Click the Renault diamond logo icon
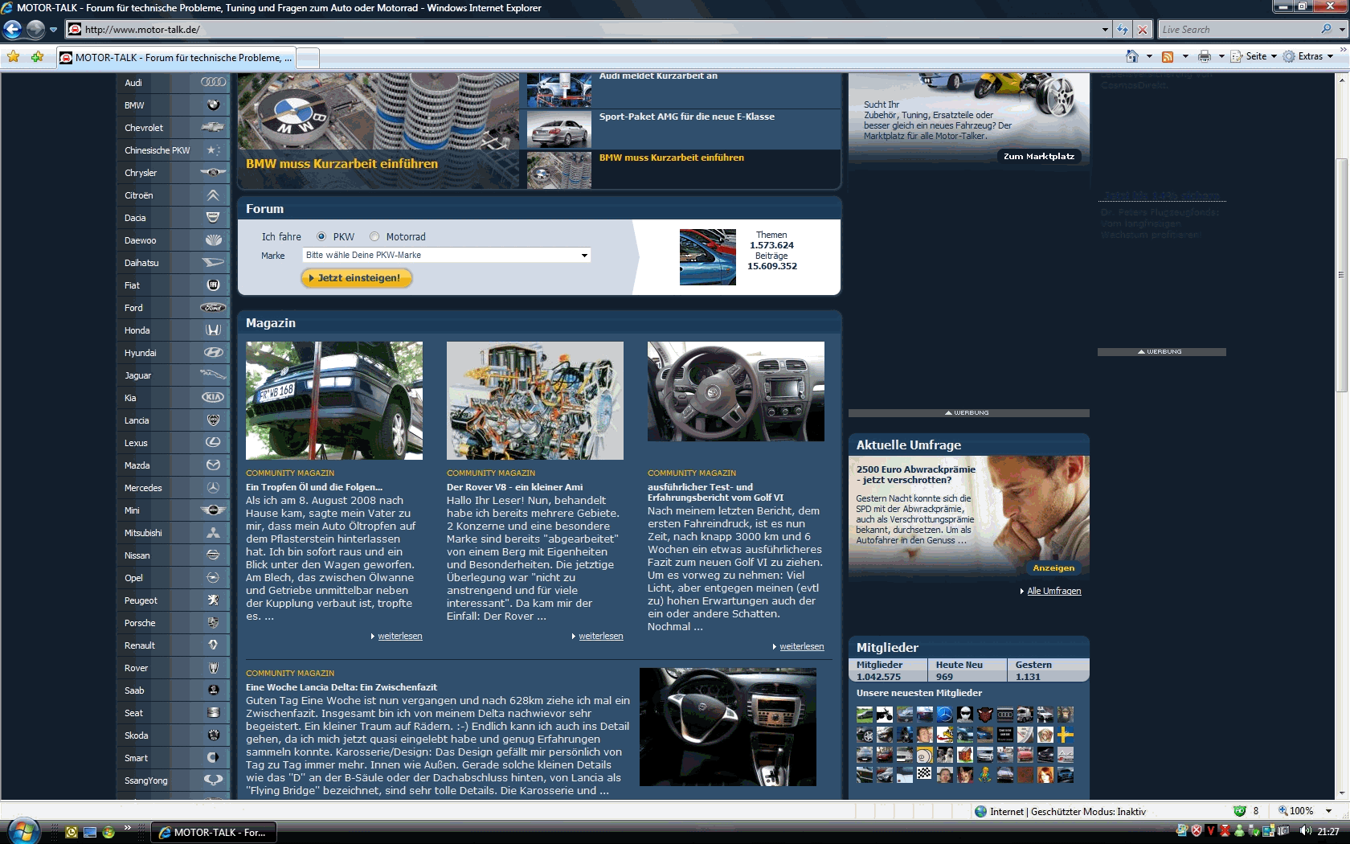The width and height of the screenshot is (1350, 844). click(x=213, y=645)
